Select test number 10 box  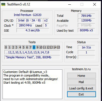click(x=41, y=47)
